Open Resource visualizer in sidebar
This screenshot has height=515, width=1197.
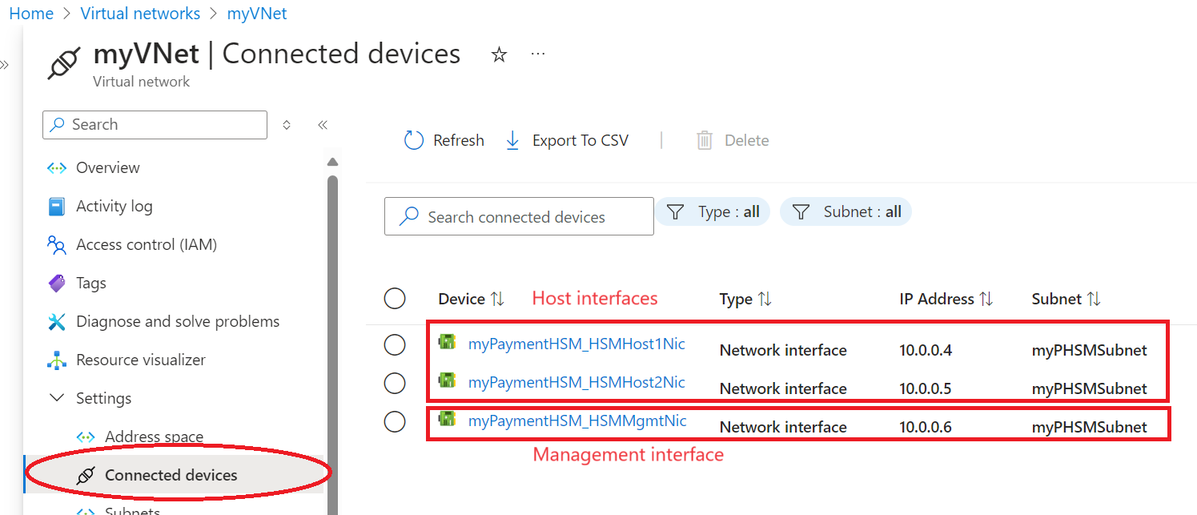coord(141,360)
